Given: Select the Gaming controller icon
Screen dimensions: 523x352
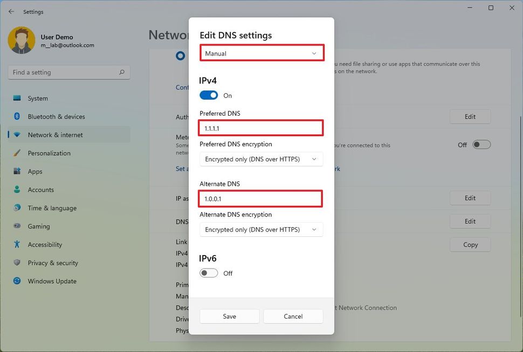Looking at the screenshot, I should click(x=17, y=226).
